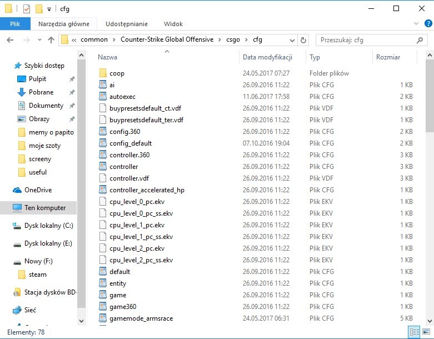Switch to details view layout icon
Viewport: 434px width, 339px height.
(x=414, y=332)
